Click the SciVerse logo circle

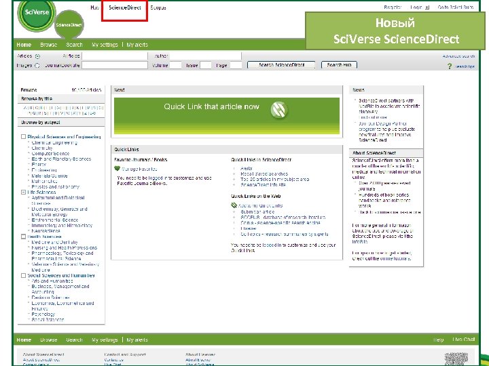coord(37,13)
